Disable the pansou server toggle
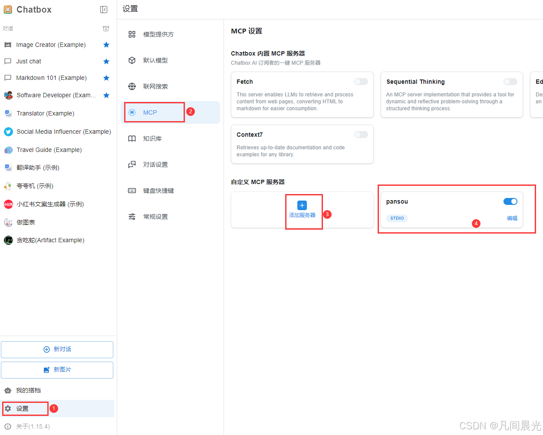Screen dimensions: 543x435 [x=510, y=201]
